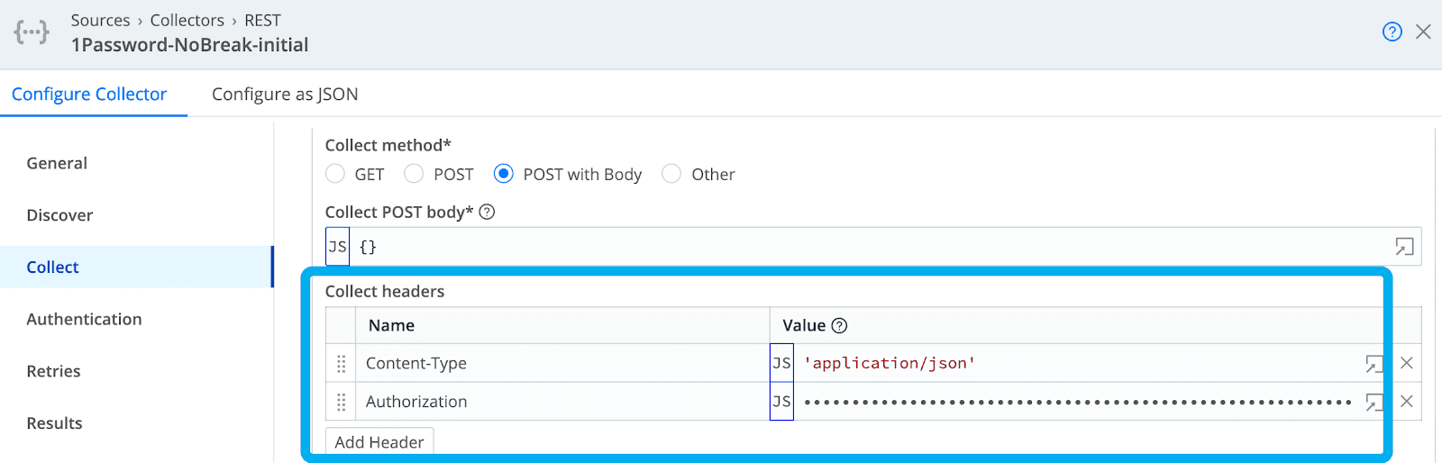Click the Authorization row drag handle

click(341, 402)
